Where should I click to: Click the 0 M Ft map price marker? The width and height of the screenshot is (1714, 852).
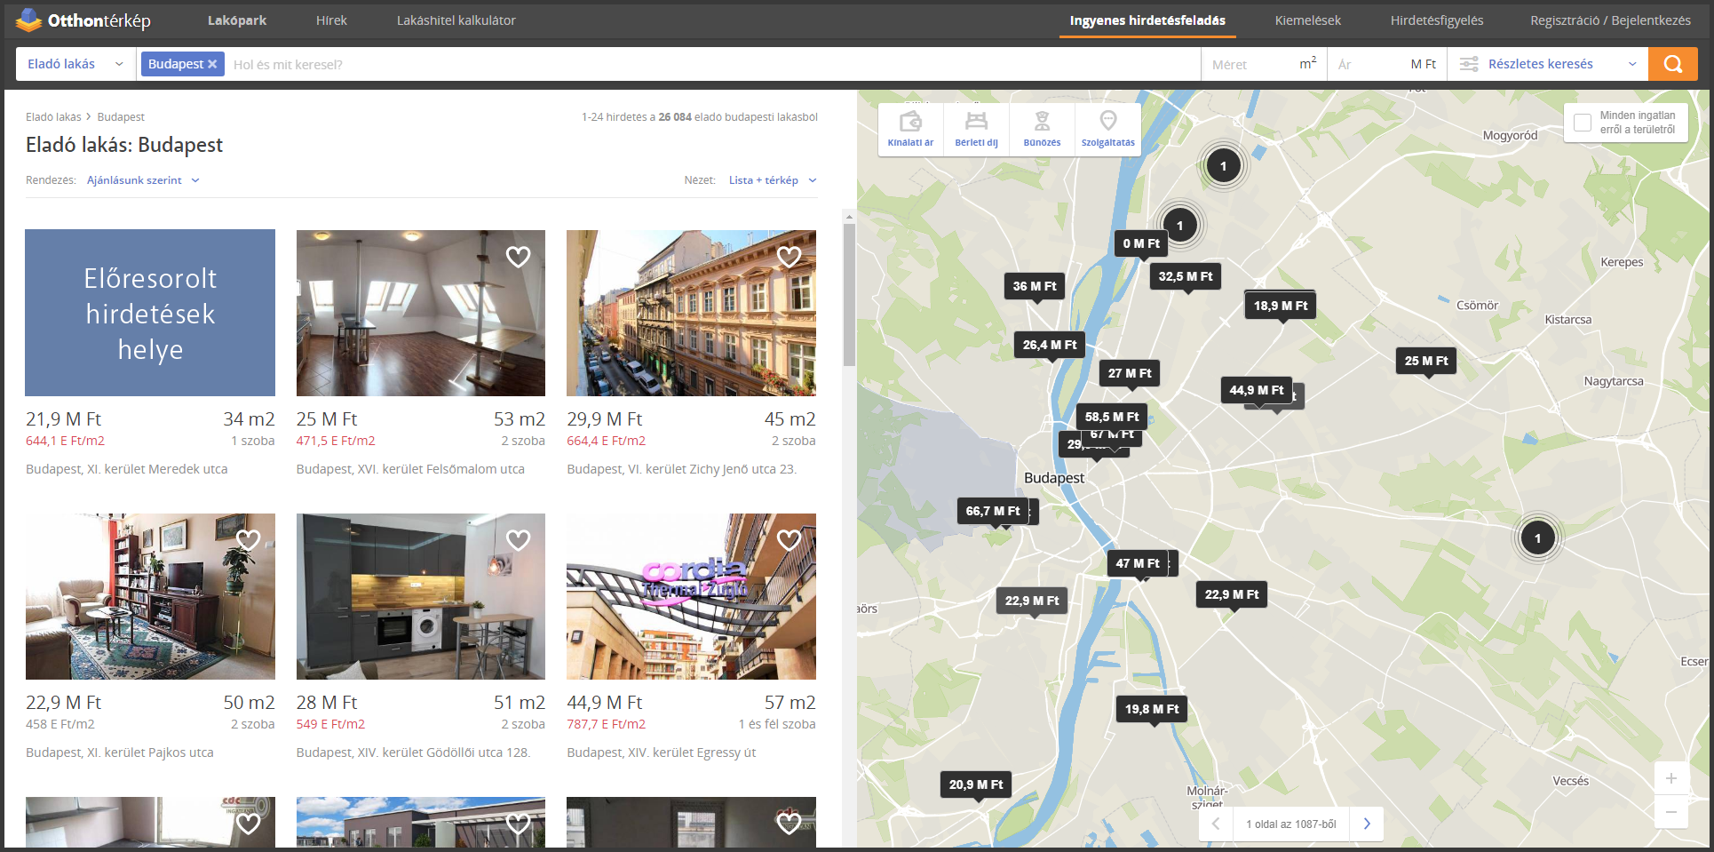pyautogui.click(x=1141, y=243)
